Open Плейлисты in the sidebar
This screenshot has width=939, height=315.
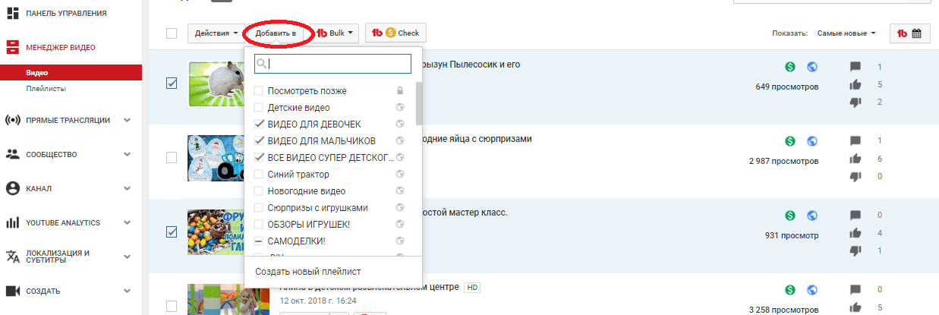click(x=46, y=89)
